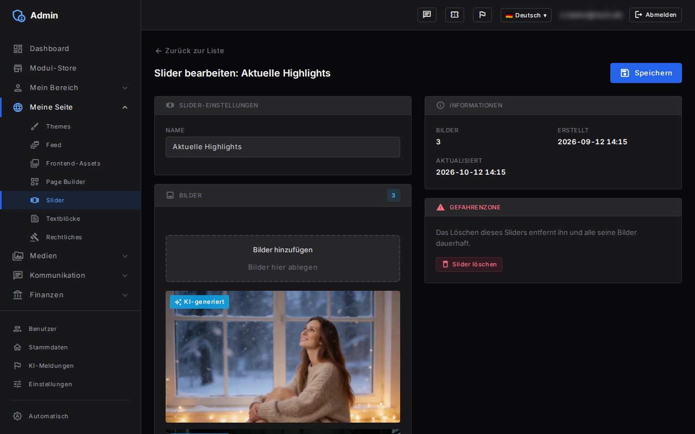
Task: Click the KI-generiert badge on image
Action: pyautogui.click(x=199, y=302)
